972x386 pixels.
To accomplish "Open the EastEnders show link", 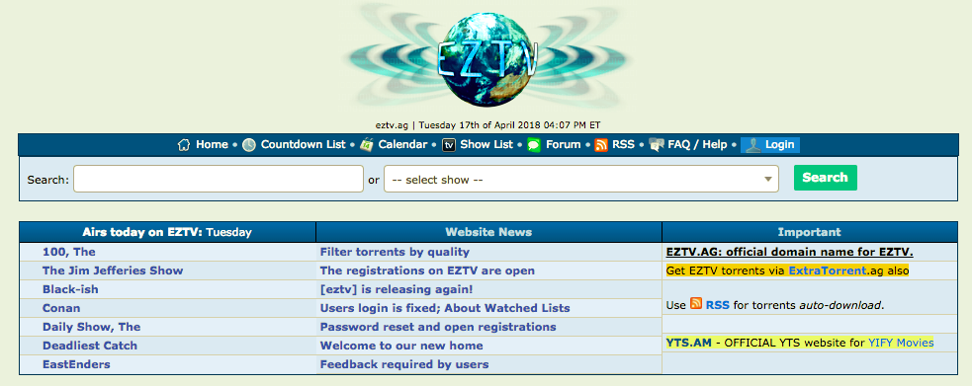I will tap(76, 364).
